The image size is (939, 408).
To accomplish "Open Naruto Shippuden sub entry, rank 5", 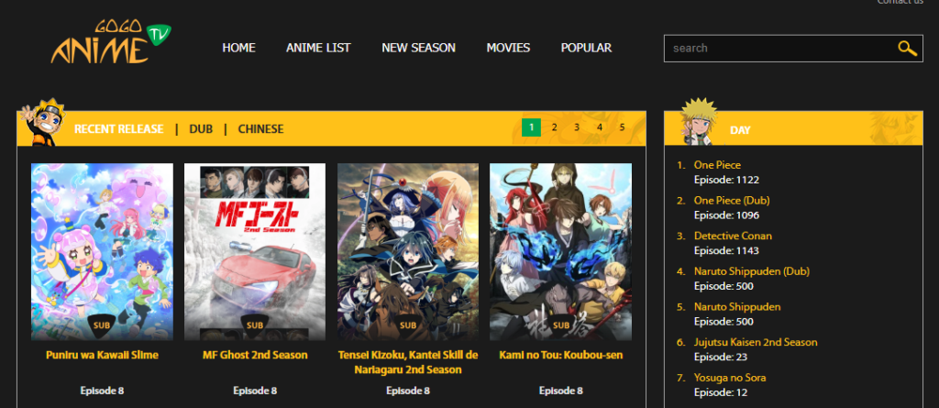I will (737, 307).
